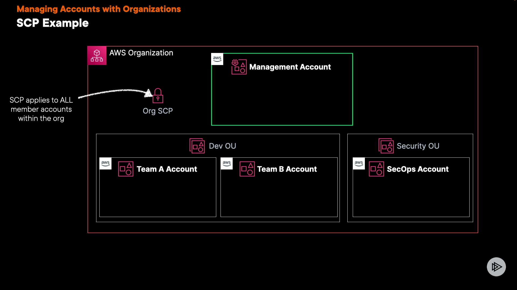Click the Org SCP padlock icon

[158, 96]
